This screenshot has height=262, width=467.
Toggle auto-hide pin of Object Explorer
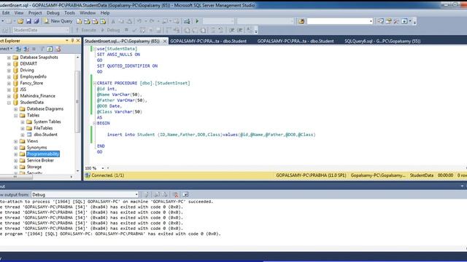[72, 41]
